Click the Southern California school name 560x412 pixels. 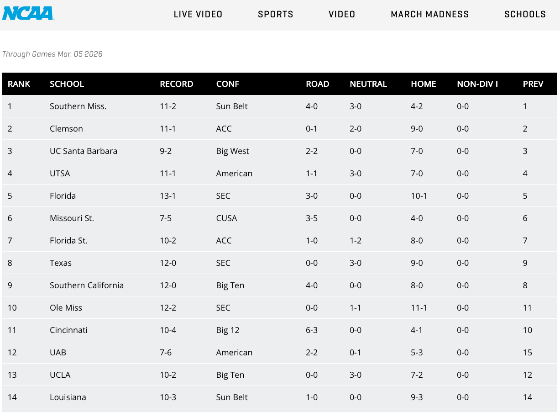[x=87, y=285]
